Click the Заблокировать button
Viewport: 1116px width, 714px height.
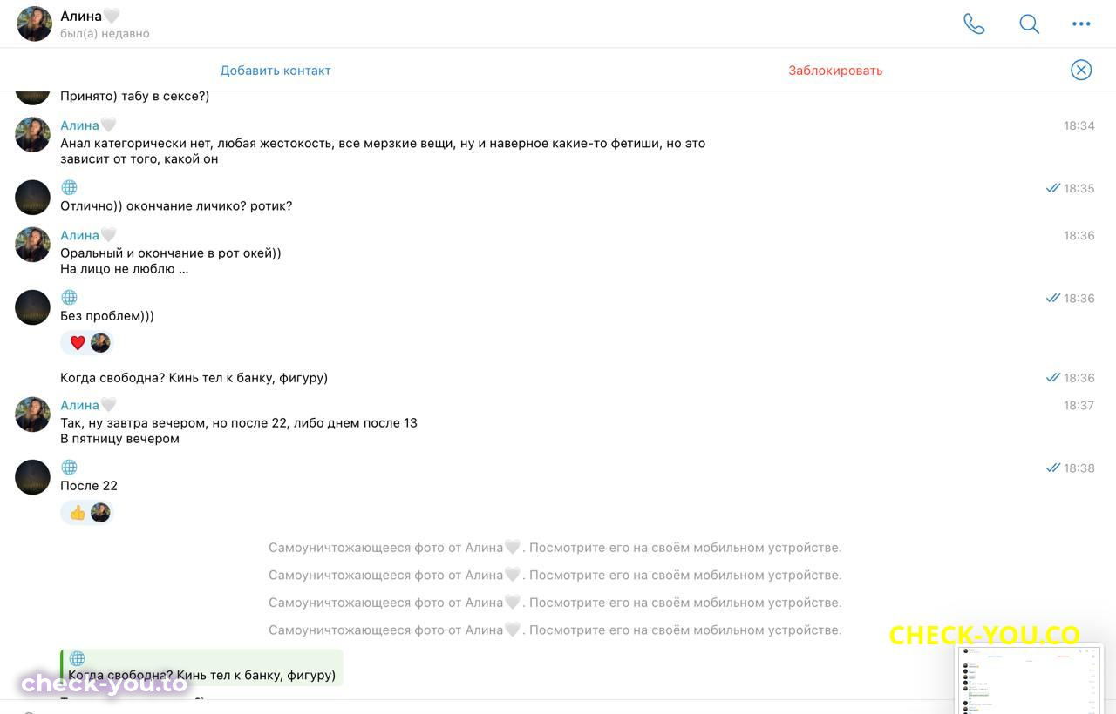(835, 71)
